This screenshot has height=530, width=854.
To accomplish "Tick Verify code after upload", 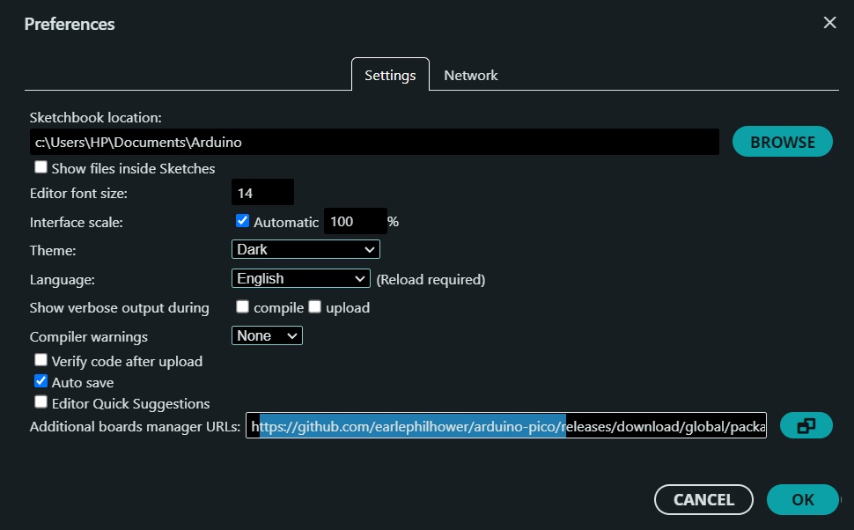I will coord(40,360).
